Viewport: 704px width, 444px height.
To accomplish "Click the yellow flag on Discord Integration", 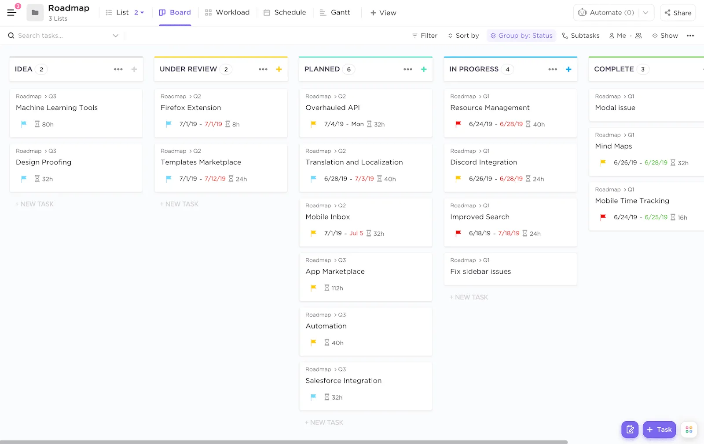I will pyautogui.click(x=458, y=179).
